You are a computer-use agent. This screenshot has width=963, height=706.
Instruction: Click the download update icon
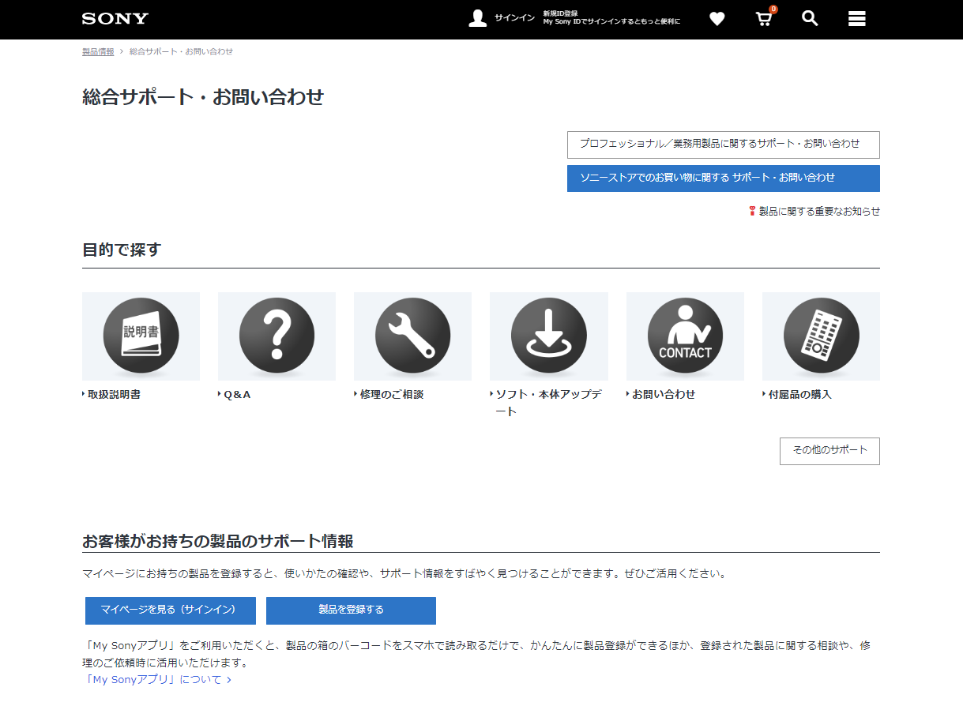pyautogui.click(x=549, y=336)
